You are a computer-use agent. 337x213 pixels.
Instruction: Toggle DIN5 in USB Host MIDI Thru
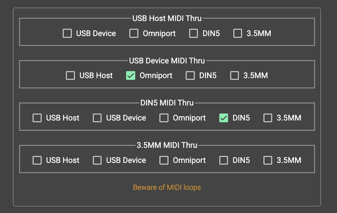click(194, 34)
